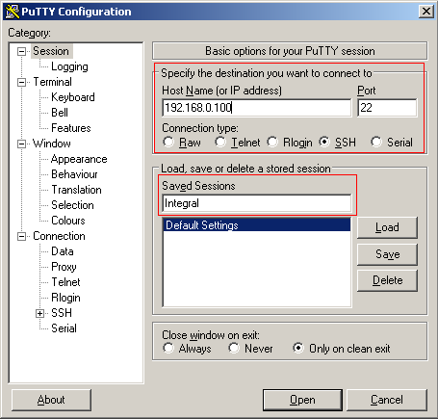The height and width of the screenshot is (419, 438).
Task: Go to the Proxy settings category
Action: [x=64, y=267]
